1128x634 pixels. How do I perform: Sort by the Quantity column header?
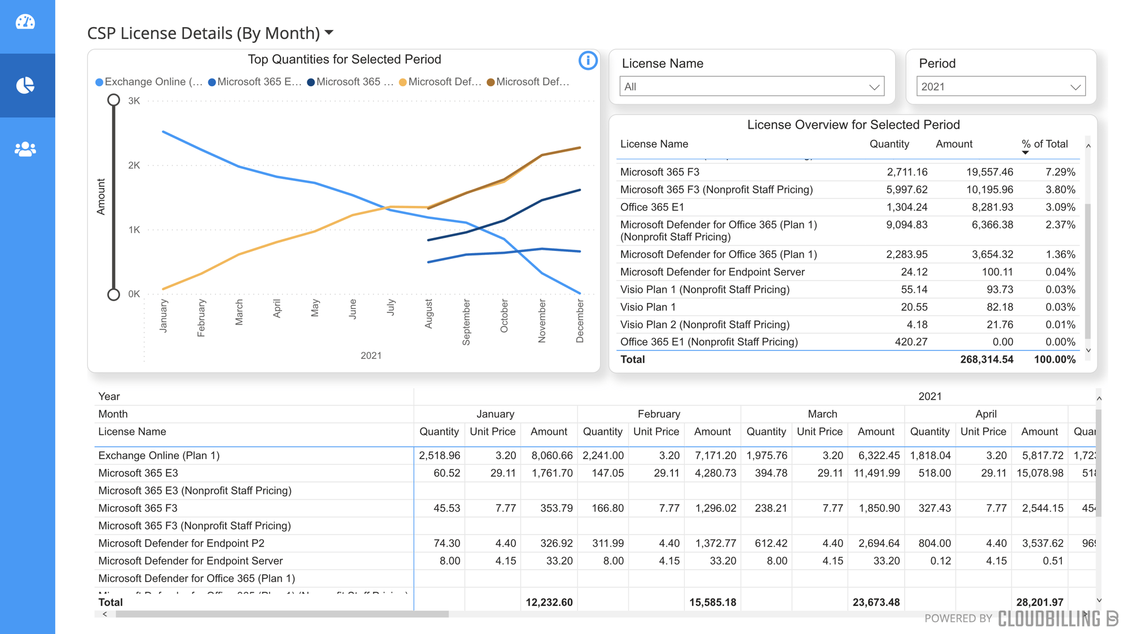coord(889,144)
